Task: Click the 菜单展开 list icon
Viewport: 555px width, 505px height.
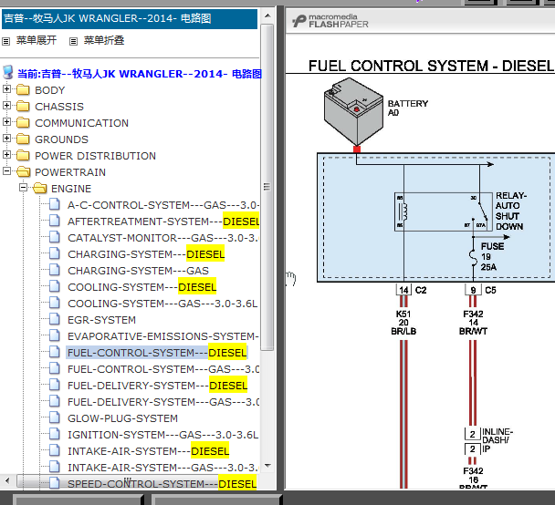Action: pyautogui.click(x=6, y=41)
